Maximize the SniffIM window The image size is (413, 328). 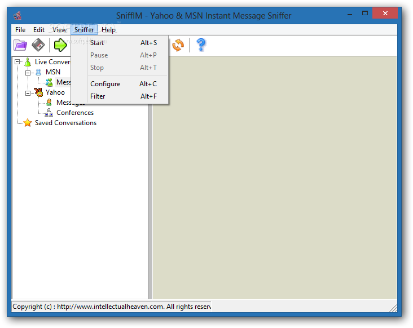click(365, 14)
